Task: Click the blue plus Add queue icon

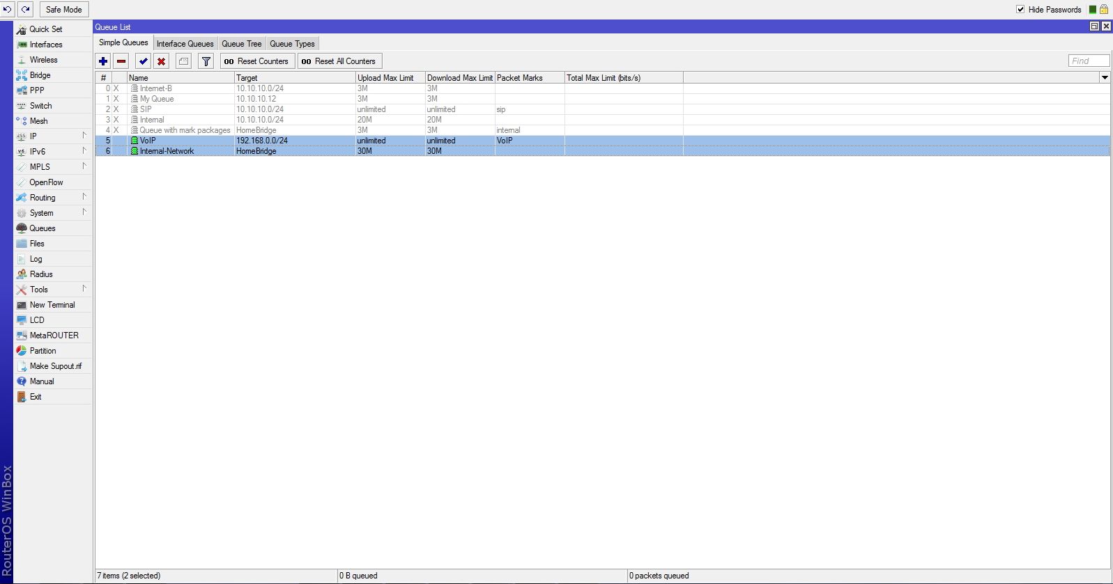Action: 103,61
